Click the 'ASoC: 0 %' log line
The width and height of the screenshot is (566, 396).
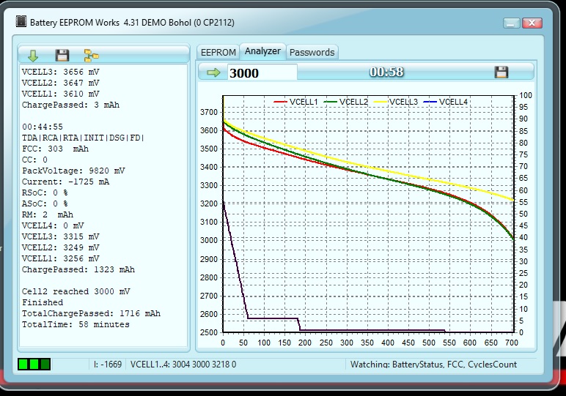pos(45,203)
